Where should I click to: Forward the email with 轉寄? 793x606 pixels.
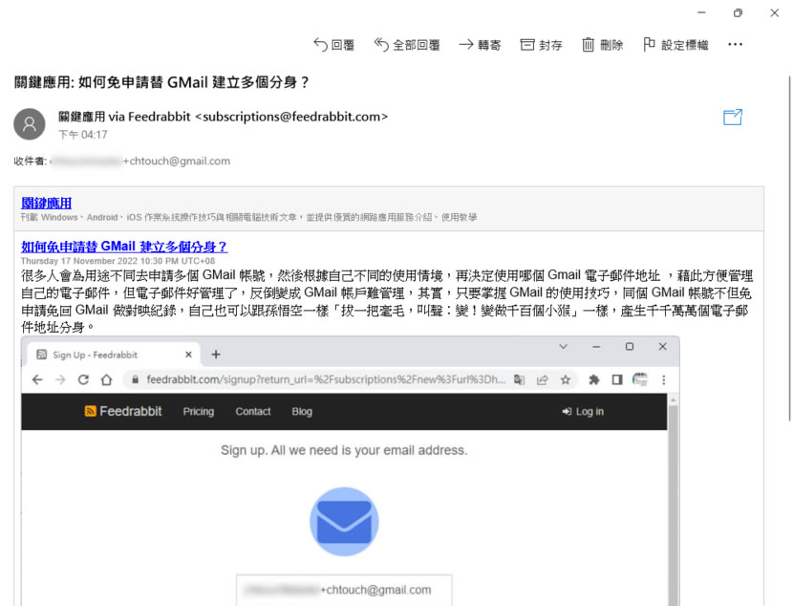coord(480,45)
